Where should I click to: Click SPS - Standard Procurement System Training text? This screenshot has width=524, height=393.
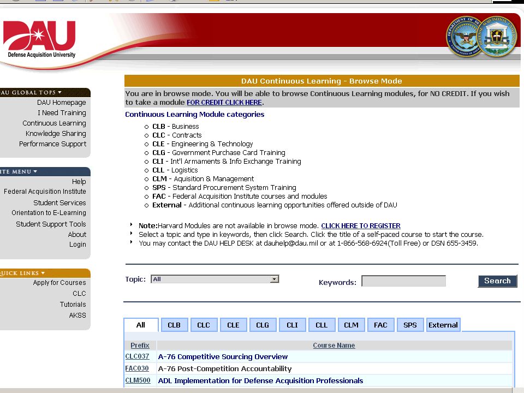click(x=224, y=187)
